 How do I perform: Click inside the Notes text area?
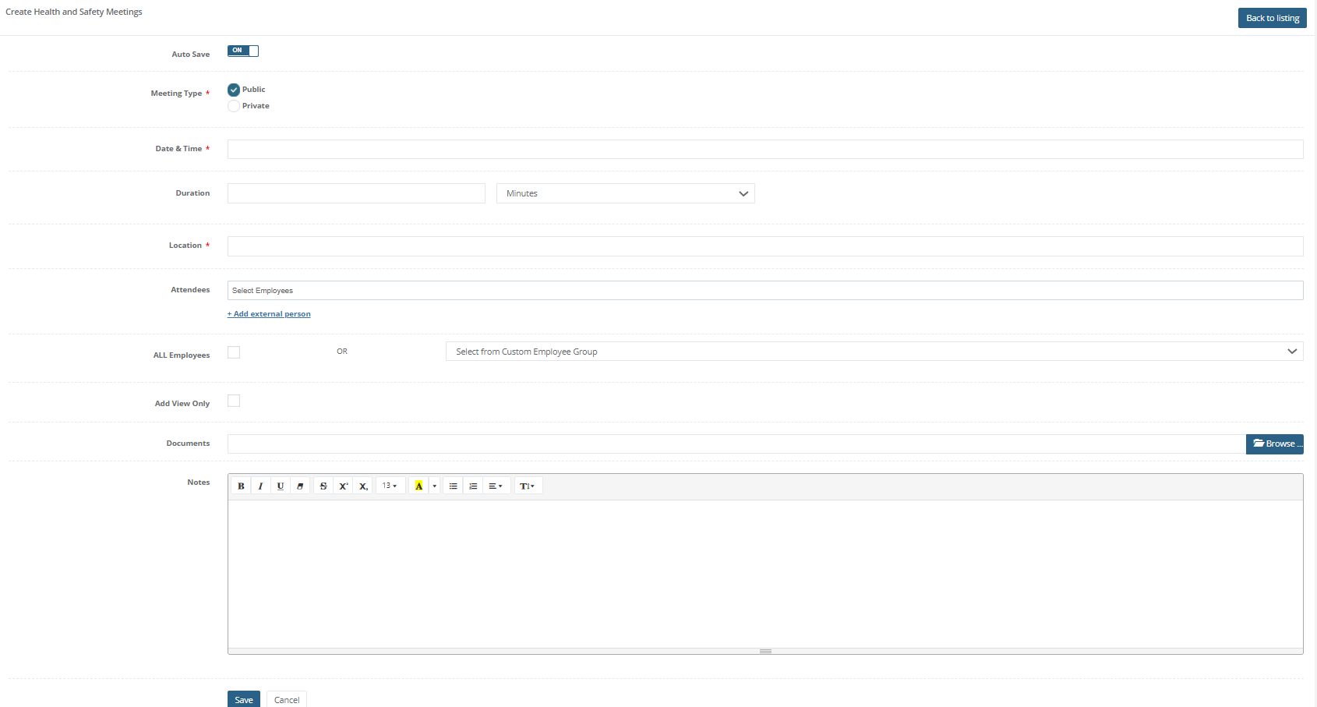coord(765,574)
